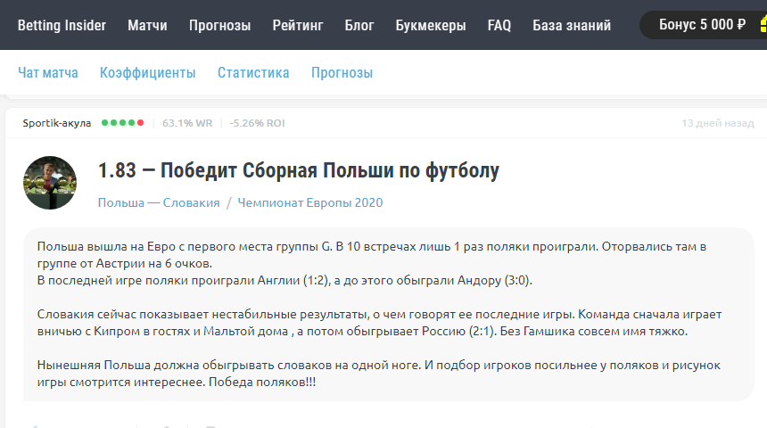The width and height of the screenshot is (767, 428).
Task: Click the paragraph starting Нынешняя Польша должна
Action: (x=379, y=374)
